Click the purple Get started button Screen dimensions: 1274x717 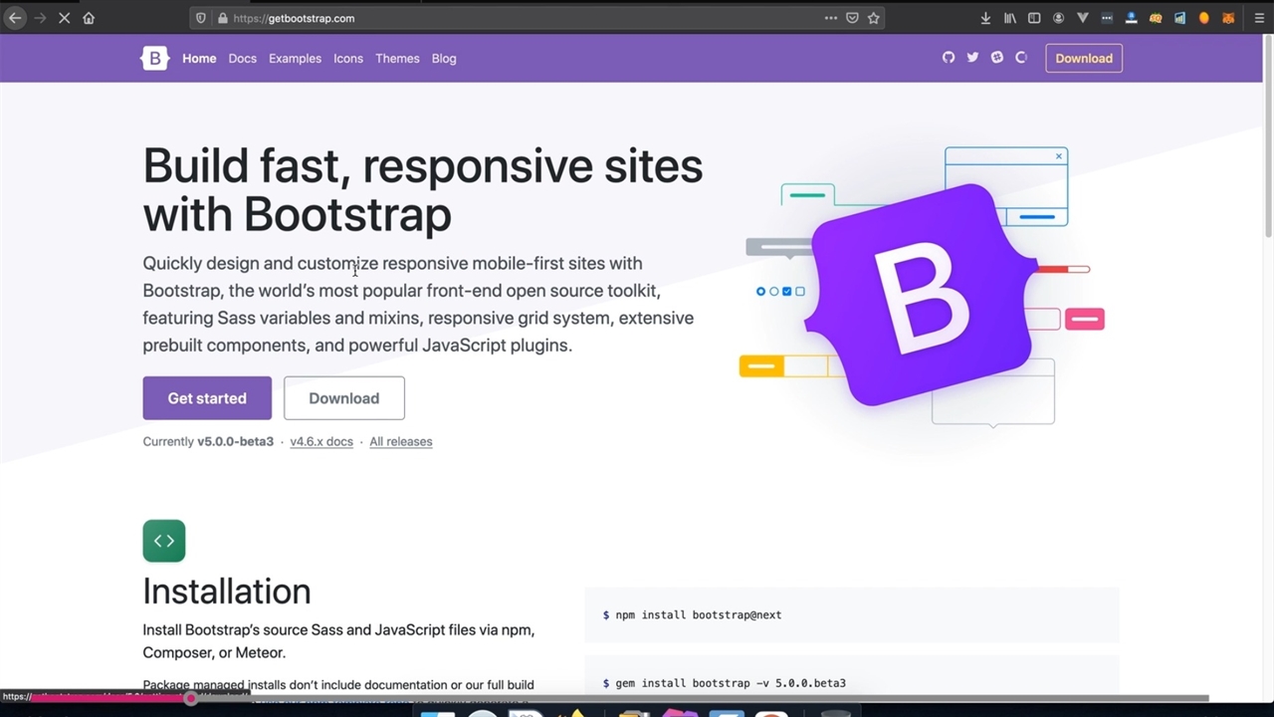[x=207, y=398]
